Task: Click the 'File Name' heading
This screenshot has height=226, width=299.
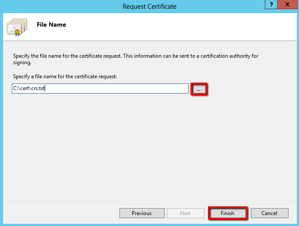Action: [x=51, y=25]
